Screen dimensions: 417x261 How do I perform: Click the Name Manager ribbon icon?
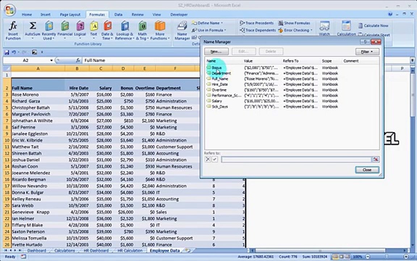pos(182,26)
